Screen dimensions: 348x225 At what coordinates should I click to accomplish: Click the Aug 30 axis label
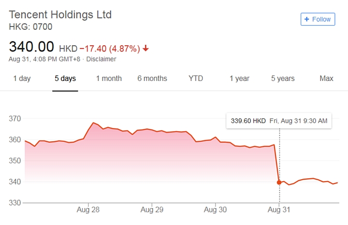click(216, 210)
